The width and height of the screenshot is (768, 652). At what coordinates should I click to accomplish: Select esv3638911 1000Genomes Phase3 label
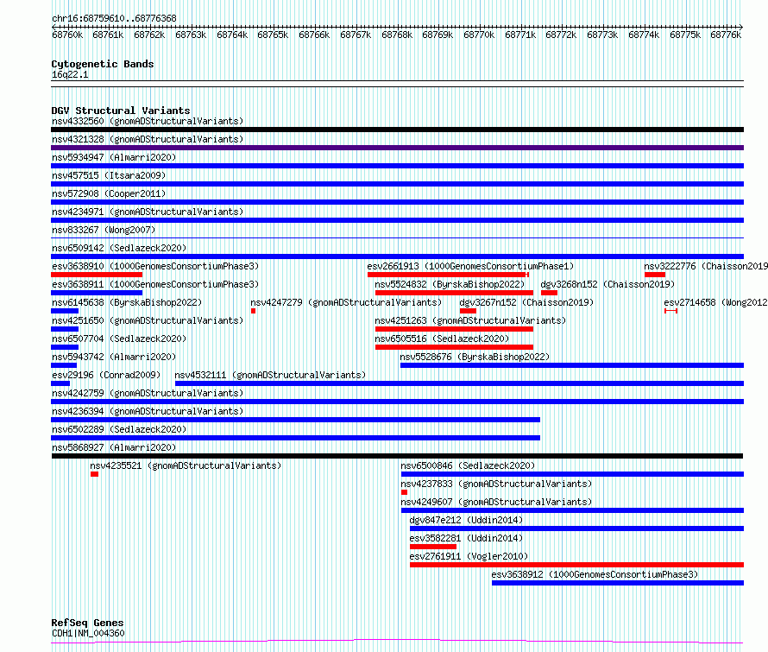[155, 284]
